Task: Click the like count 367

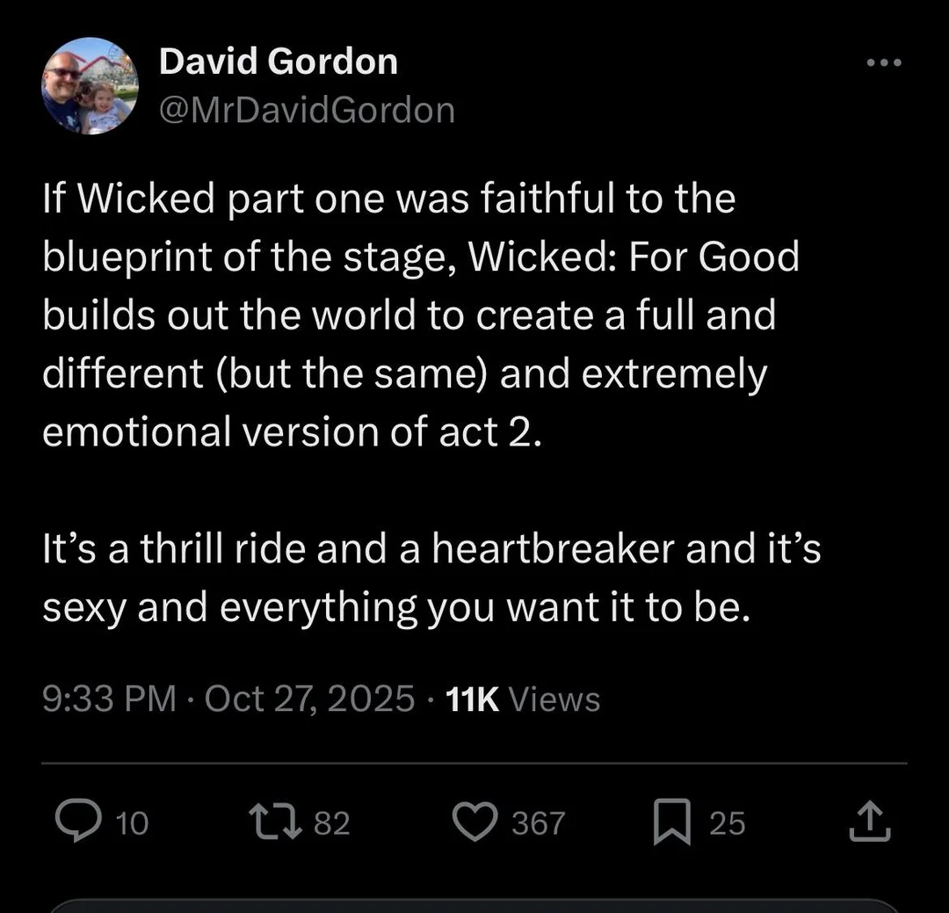Action: [x=538, y=823]
